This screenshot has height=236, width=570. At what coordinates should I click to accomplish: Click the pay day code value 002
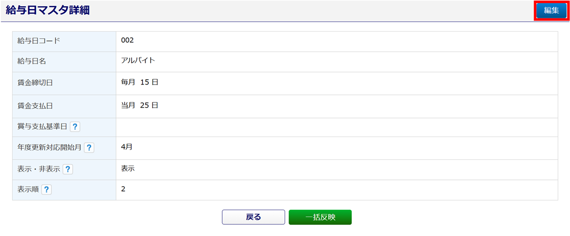click(127, 41)
